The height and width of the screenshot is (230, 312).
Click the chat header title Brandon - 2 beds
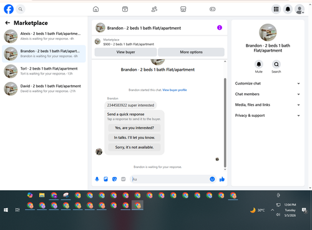pos(144,28)
